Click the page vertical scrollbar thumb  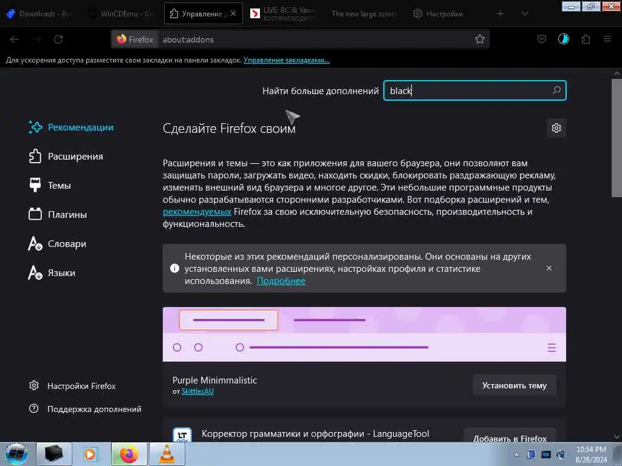click(x=617, y=138)
